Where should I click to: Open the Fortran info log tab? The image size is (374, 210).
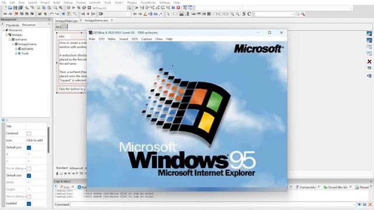coord(307,187)
